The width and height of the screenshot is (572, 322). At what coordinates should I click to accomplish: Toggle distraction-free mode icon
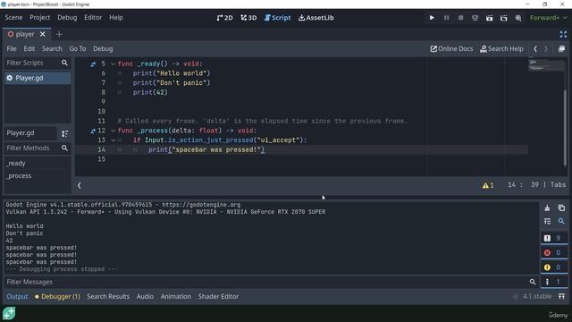coord(563,34)
